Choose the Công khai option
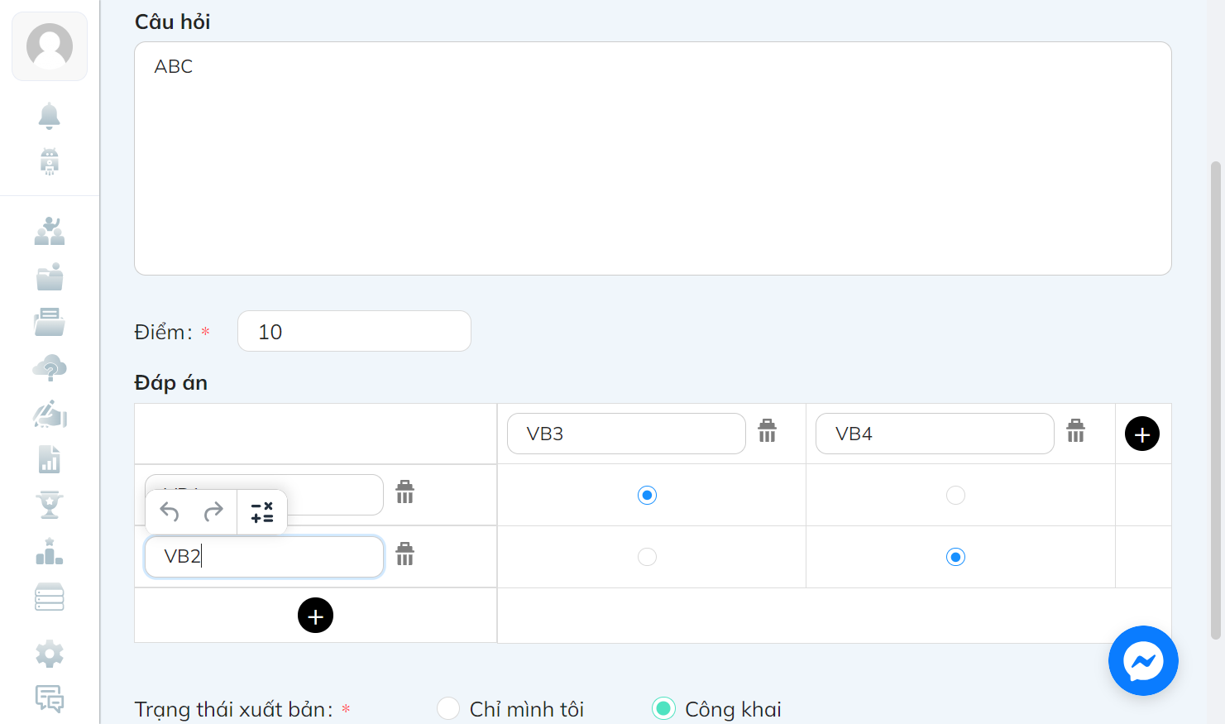Image resolution: width=1225 pixels, height=724 pixels. 663,709
